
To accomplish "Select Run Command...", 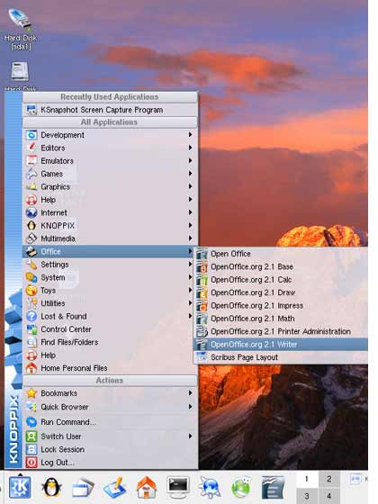I will click(110, 422).
